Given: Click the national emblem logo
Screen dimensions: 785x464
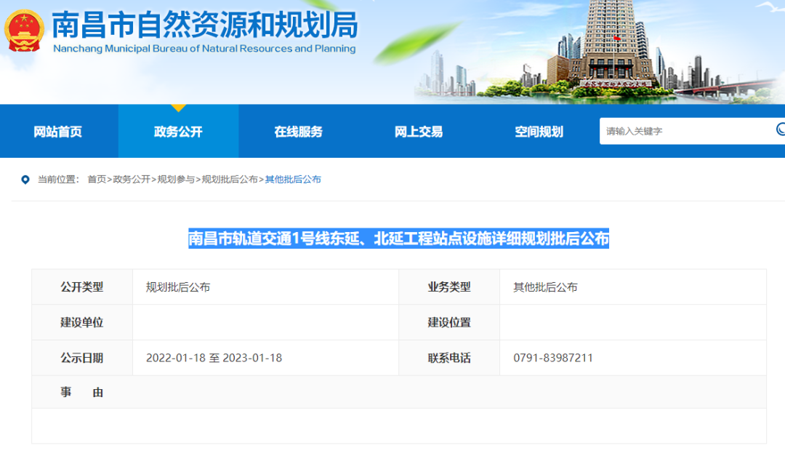Looking at the screenshot, I should [24, 31].
